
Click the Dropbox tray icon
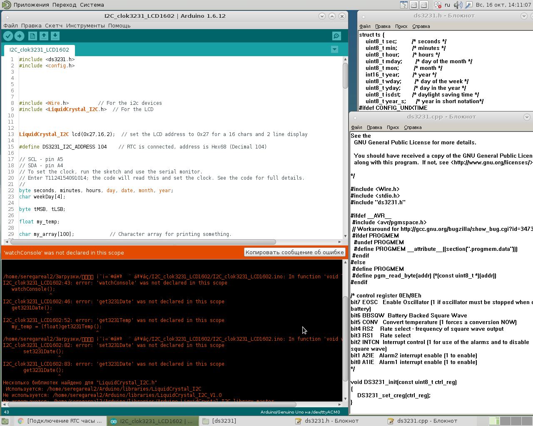[x=438, y=5]
